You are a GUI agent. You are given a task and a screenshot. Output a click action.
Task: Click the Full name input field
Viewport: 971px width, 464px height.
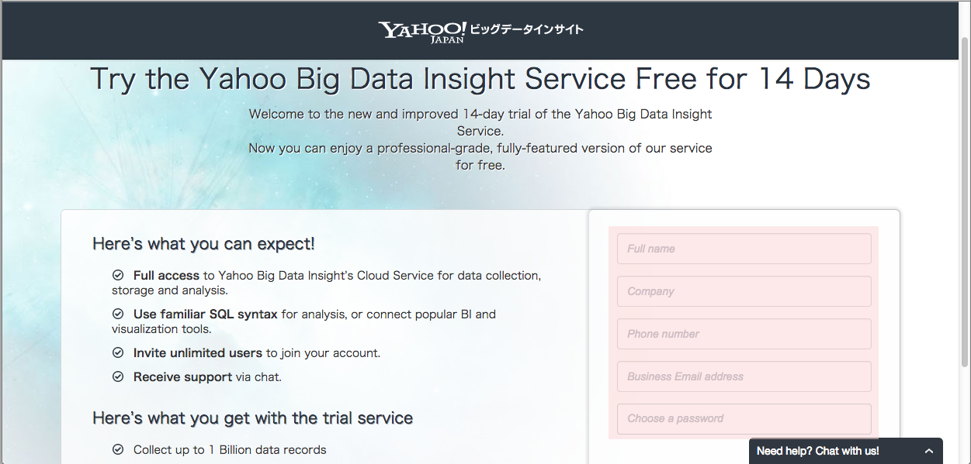[743, 248]
